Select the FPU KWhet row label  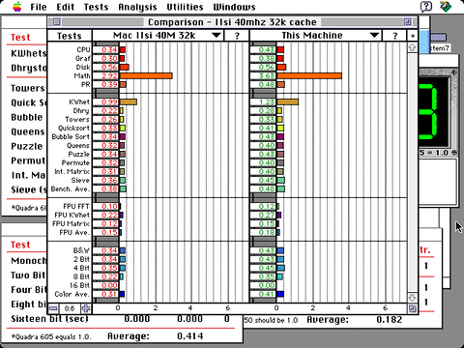coord(72,215)
